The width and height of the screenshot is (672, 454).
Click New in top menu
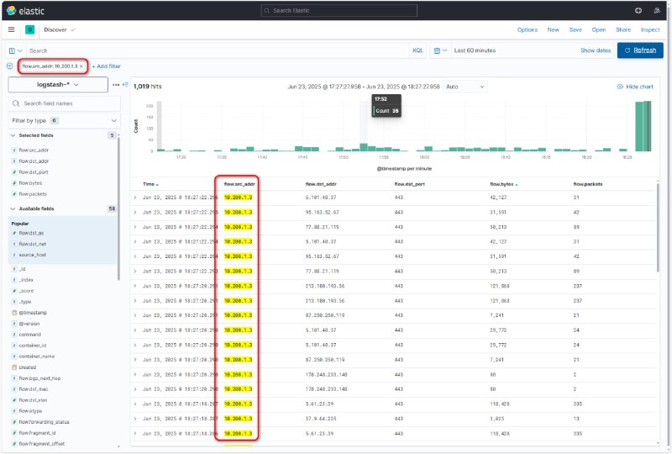click(553, 29)
